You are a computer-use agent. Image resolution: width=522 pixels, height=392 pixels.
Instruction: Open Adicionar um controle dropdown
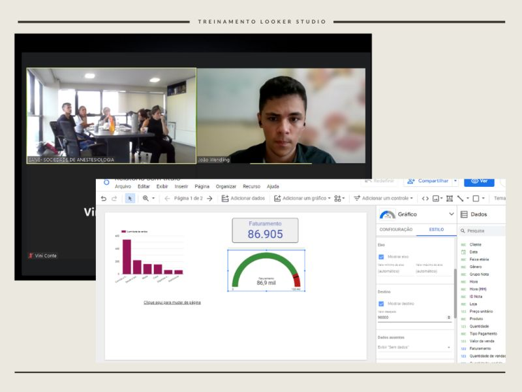point(383,199)
